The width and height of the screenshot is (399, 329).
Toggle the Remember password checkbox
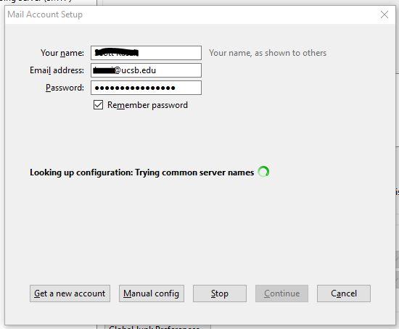98,105
